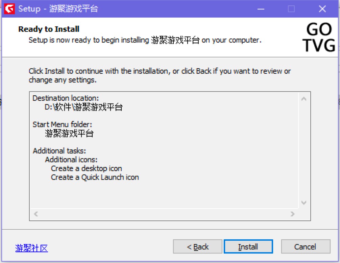Viewport: 340px width, 263px height.
Task: Cancel the setup wizard
Action: pos(306,246)
